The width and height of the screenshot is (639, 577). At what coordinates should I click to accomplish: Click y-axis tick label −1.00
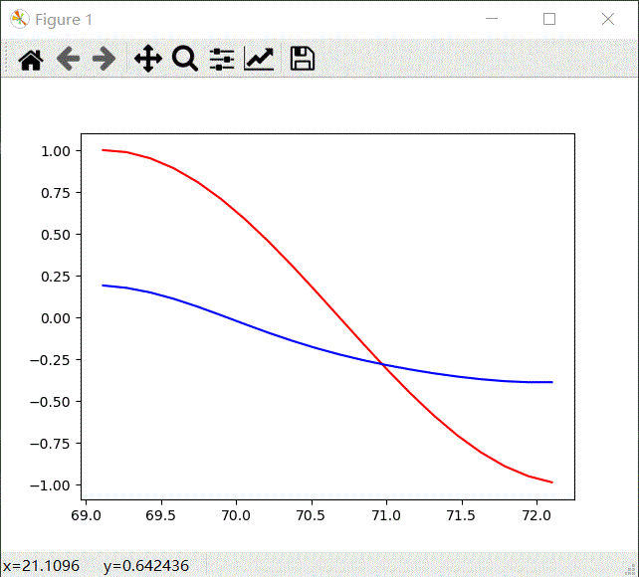click(50, 485)
